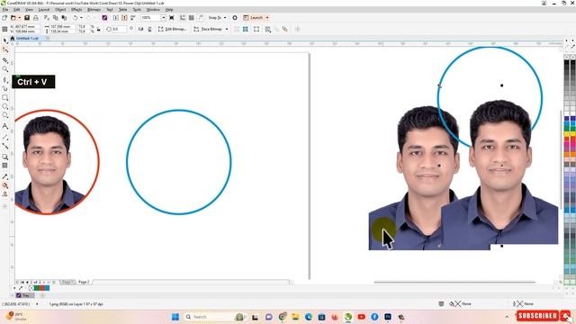576x324 pixels.
Task: Click the Export icon
Action: coord(124,18)
